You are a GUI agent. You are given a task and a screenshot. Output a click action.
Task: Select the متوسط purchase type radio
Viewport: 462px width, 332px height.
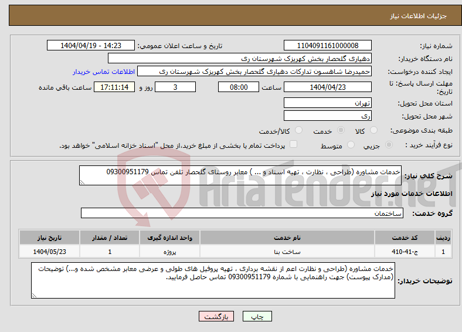pyautogui.click(x=351, y=145)
